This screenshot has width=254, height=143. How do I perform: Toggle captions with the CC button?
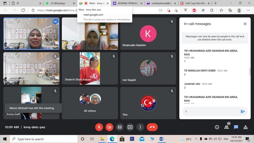click(x=120, y=127)
